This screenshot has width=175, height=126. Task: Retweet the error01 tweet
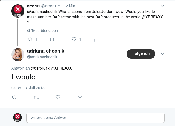(x=52, y=39)
